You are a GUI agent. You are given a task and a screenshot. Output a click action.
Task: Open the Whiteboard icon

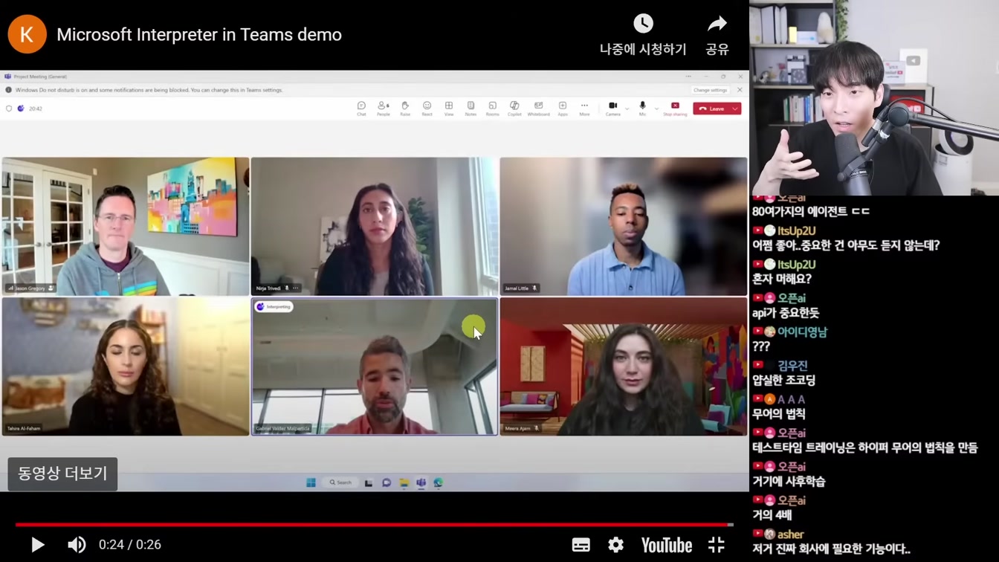pos(538,109)
